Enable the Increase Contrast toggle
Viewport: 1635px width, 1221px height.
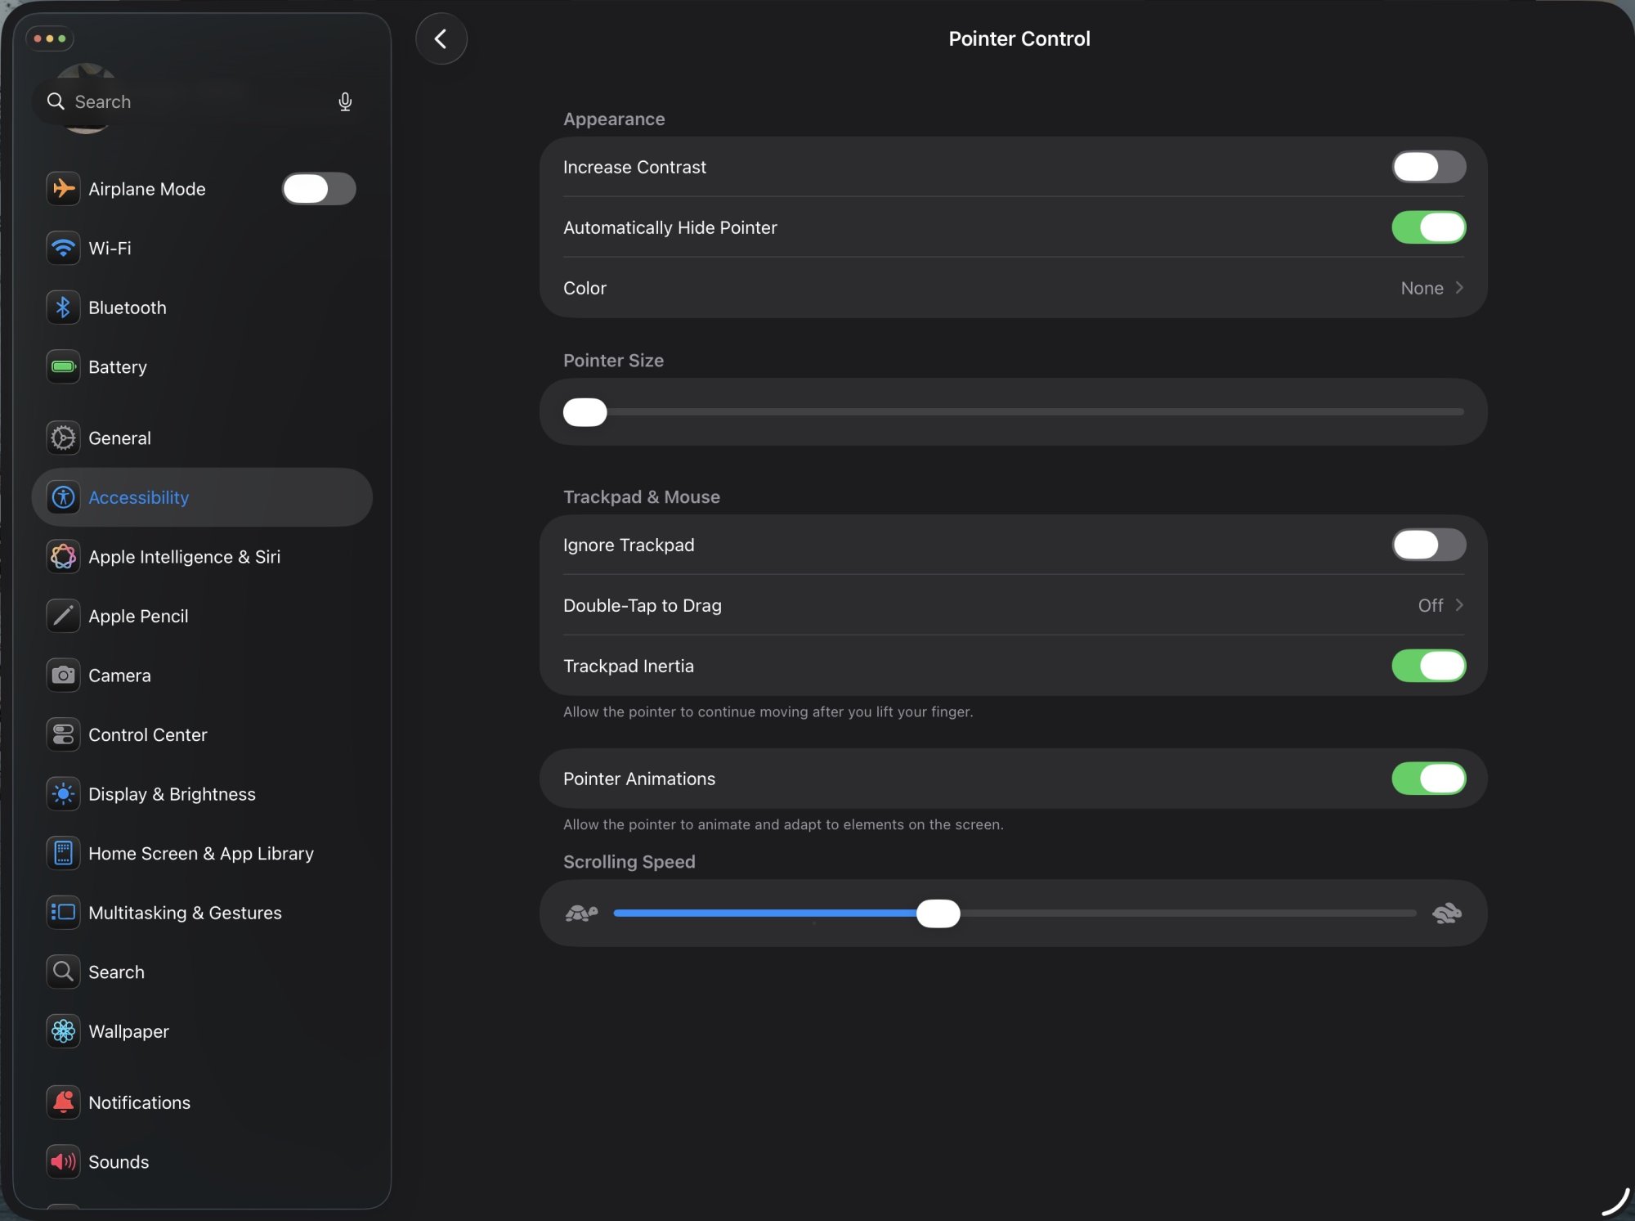point(1428,167)
